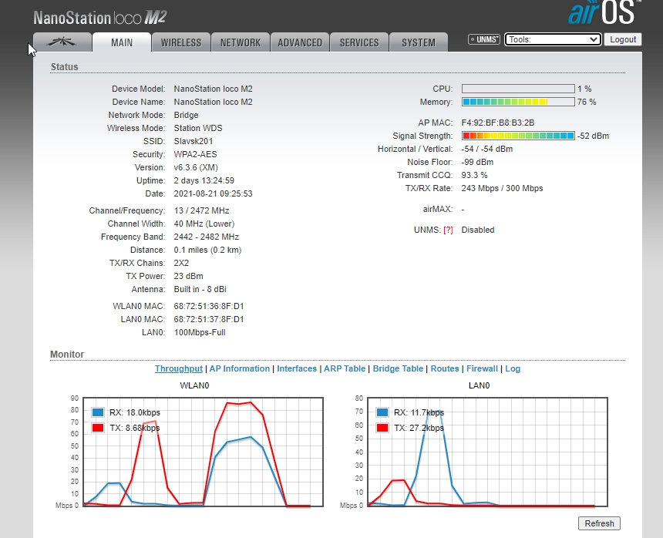Click the red UNMS help question mark
663x538 pixels.
click(x=448, y=230)
